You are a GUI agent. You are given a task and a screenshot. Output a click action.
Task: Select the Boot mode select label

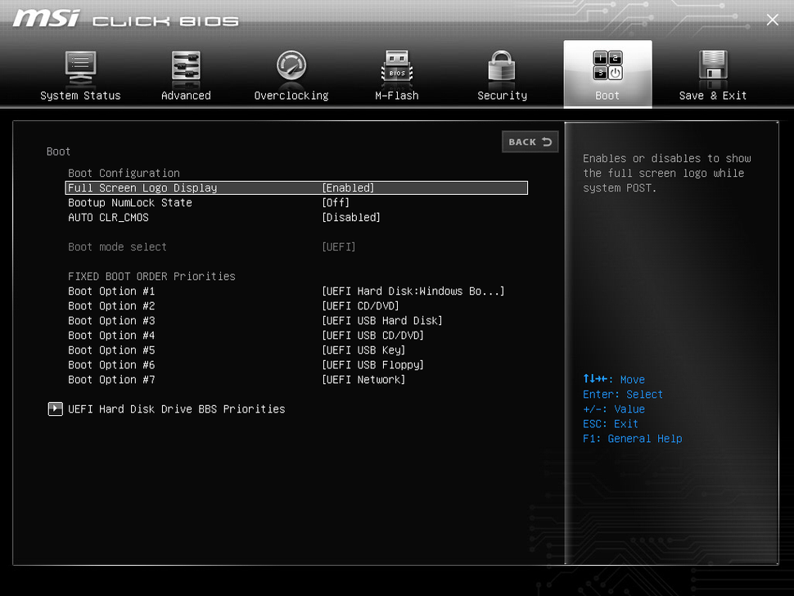click(118, 247)
